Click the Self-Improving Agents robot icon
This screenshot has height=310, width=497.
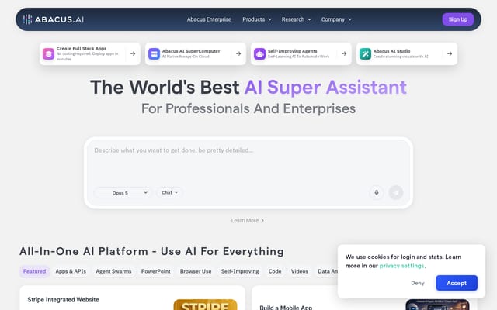pos(259,53)
